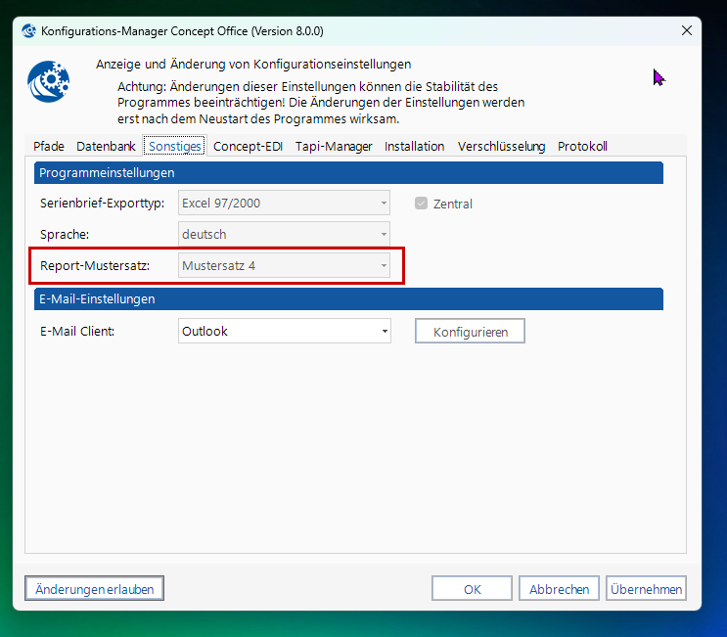Viewport: 727px width, 637px height.
Task: Toggle the Zentral checkbox
Action: click(x=421, y=204)
